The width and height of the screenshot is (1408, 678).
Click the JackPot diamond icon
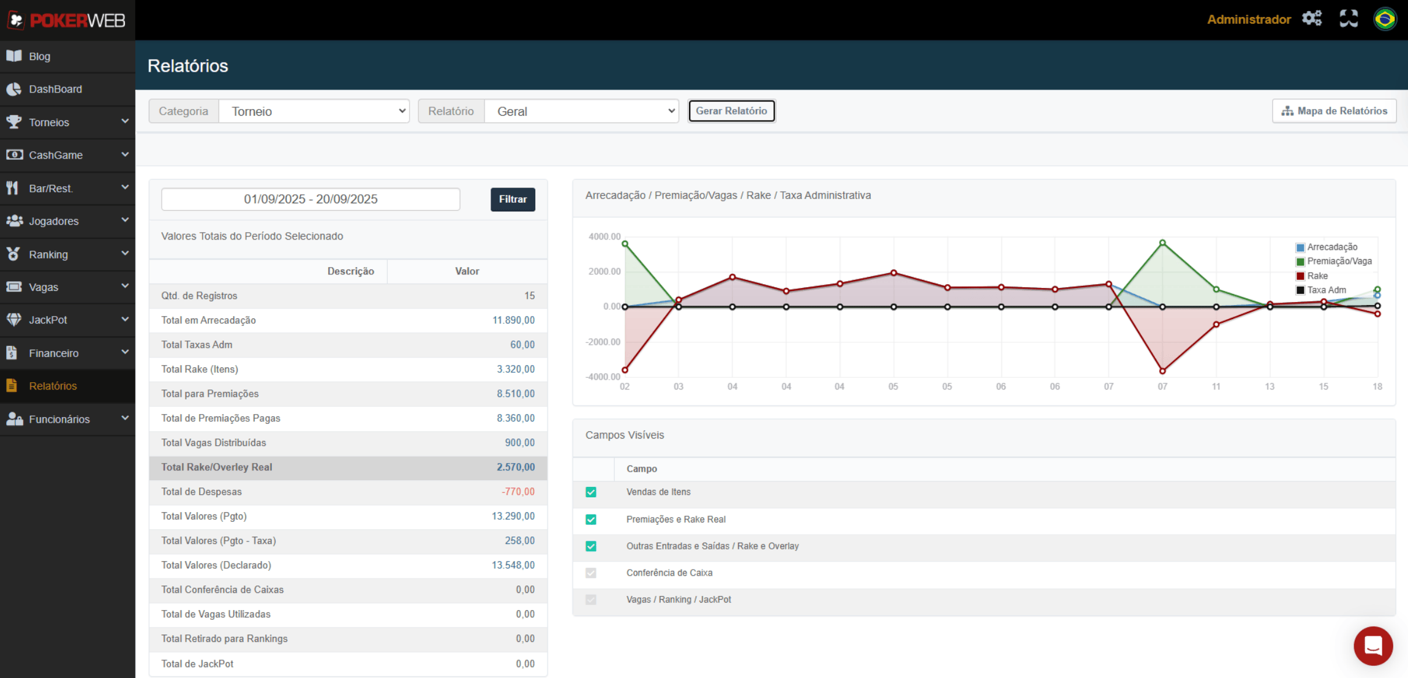pyautogui.click(x=14, y=320)
